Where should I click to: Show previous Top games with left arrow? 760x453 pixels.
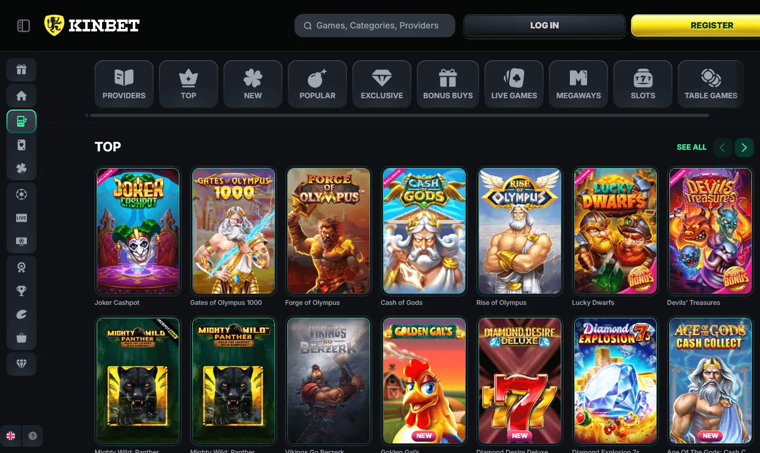click(722, 148)
